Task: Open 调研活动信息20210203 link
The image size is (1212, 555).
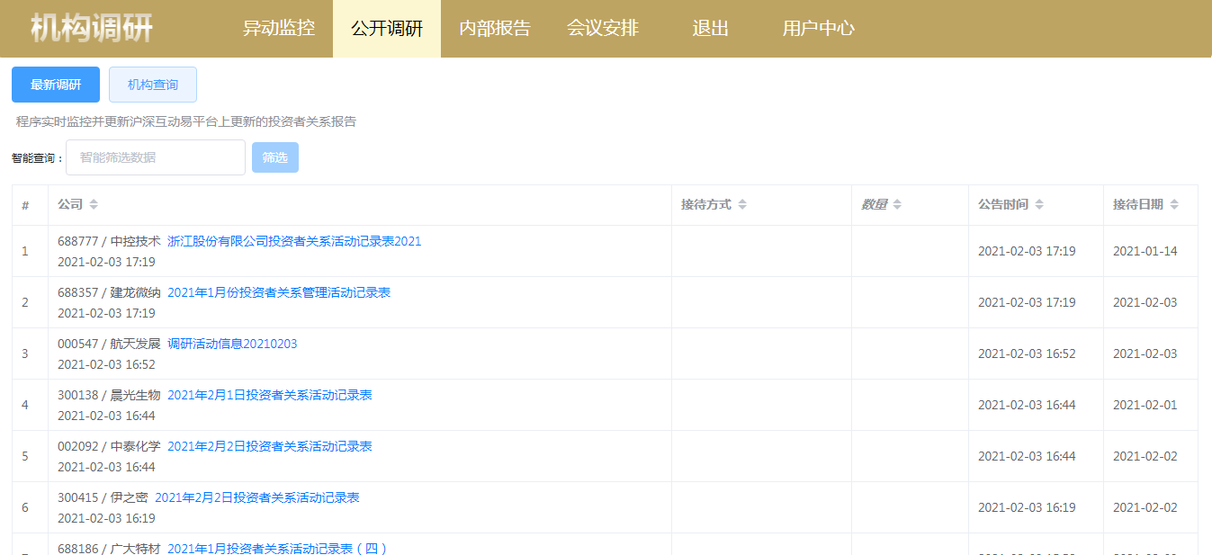Action: point(232,344)
